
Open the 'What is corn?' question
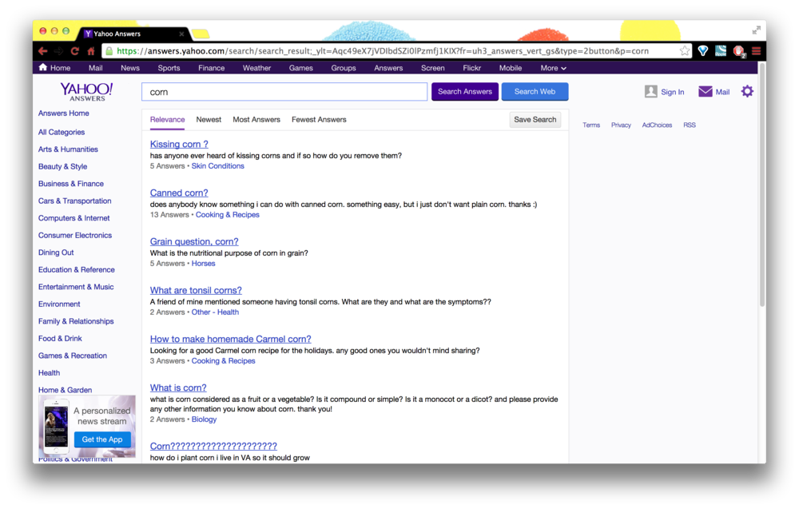click(x=178, y=388)
